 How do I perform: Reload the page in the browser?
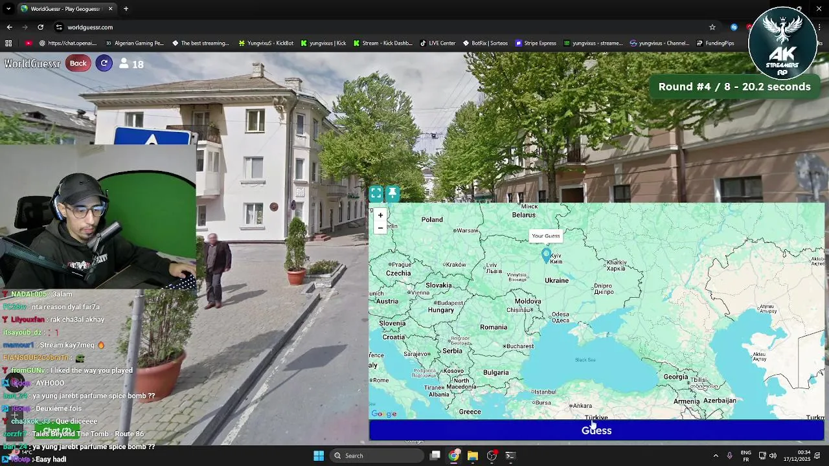click(x=40, y=27)
